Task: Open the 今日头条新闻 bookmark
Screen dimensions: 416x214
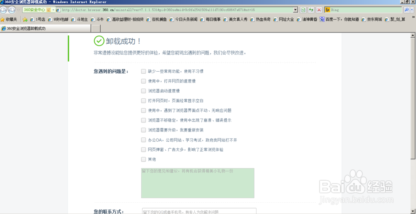Action: tap(183, 19)
